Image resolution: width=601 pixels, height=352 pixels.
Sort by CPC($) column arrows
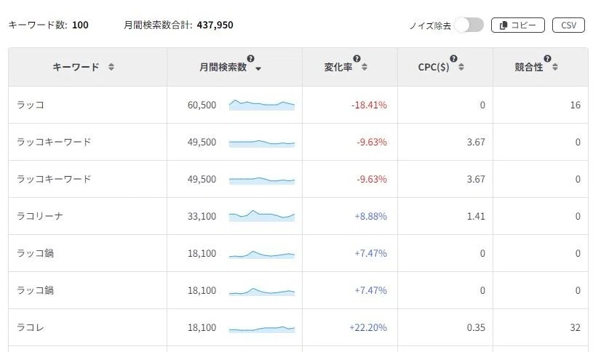(461, 67)
